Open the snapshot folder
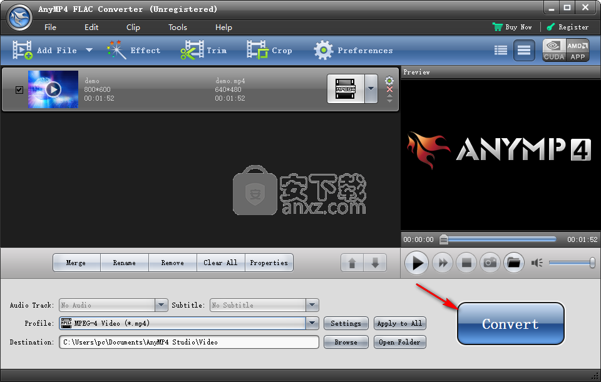The height and width of the screenshot is (382, 601). point(513,263)
